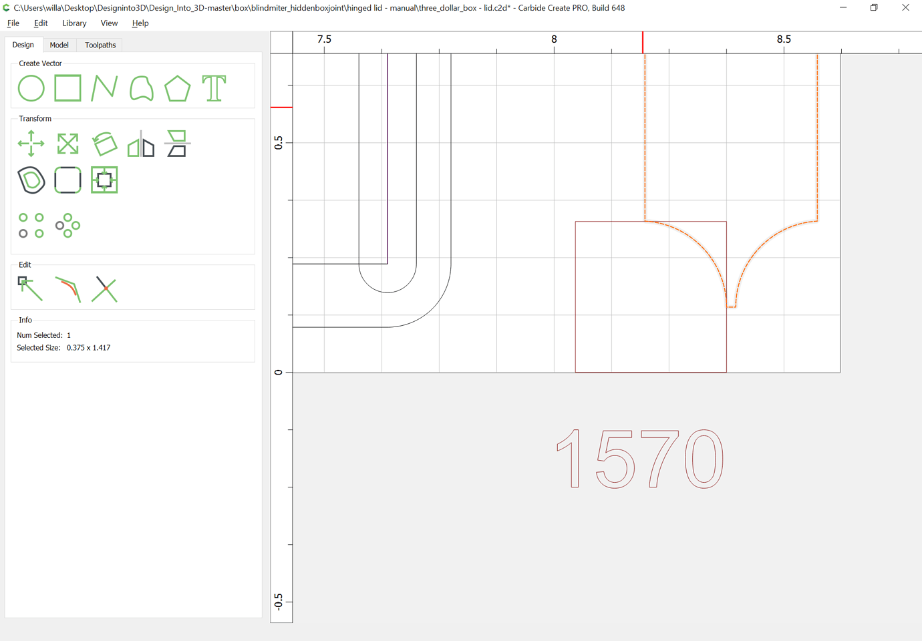Close the Carbide Create window

click(x=905, y=8)
